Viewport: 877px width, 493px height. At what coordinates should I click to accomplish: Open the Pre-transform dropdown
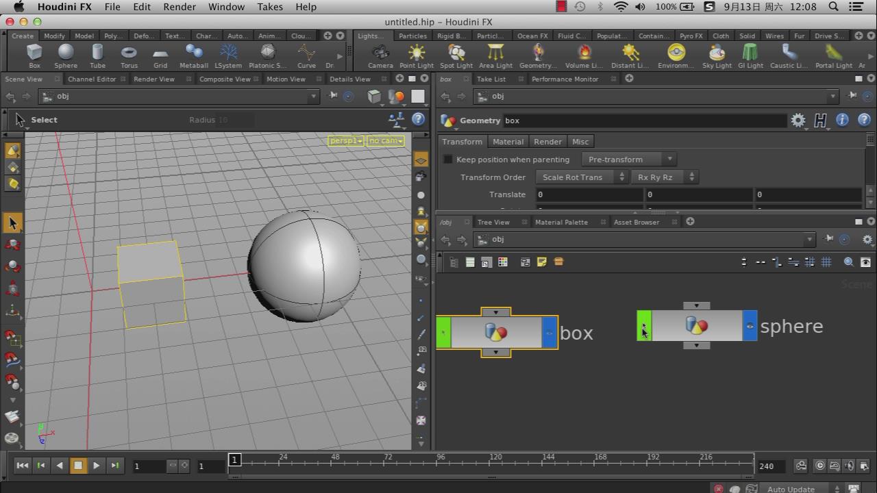point(629,160)
